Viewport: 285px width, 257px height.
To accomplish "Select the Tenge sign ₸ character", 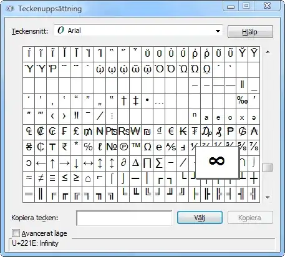I will coord(52,148).
